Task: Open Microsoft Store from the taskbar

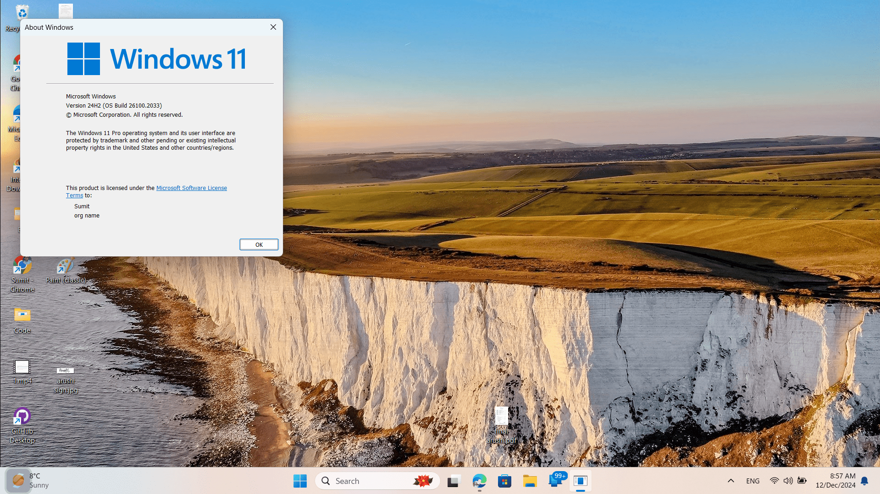Action: [504, 481]
